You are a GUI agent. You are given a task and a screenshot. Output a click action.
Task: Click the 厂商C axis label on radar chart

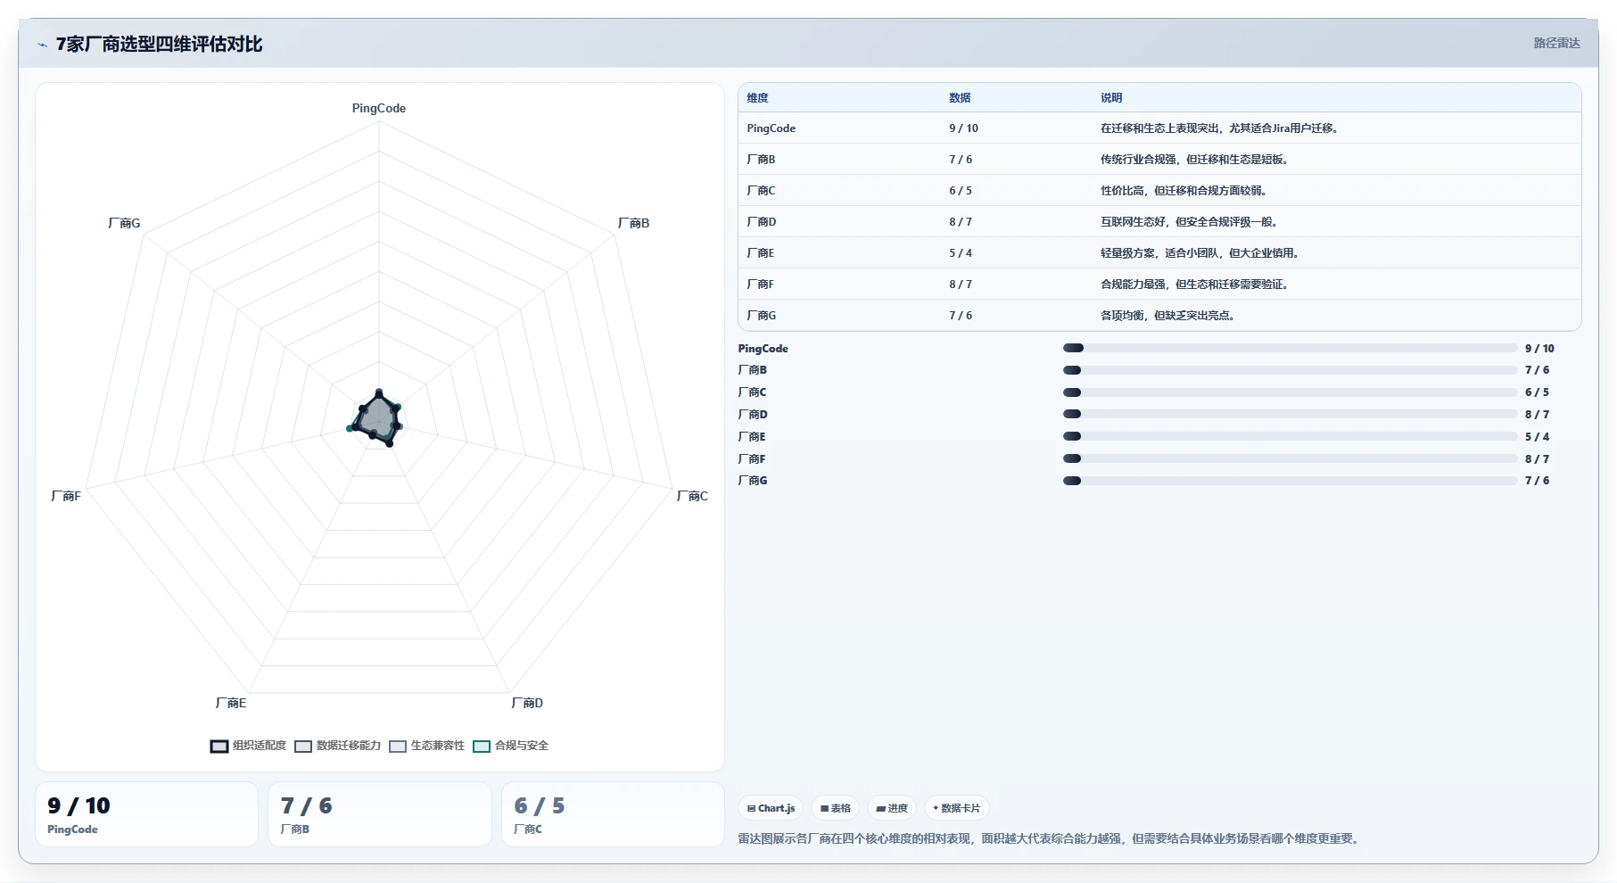click(692, 496)
